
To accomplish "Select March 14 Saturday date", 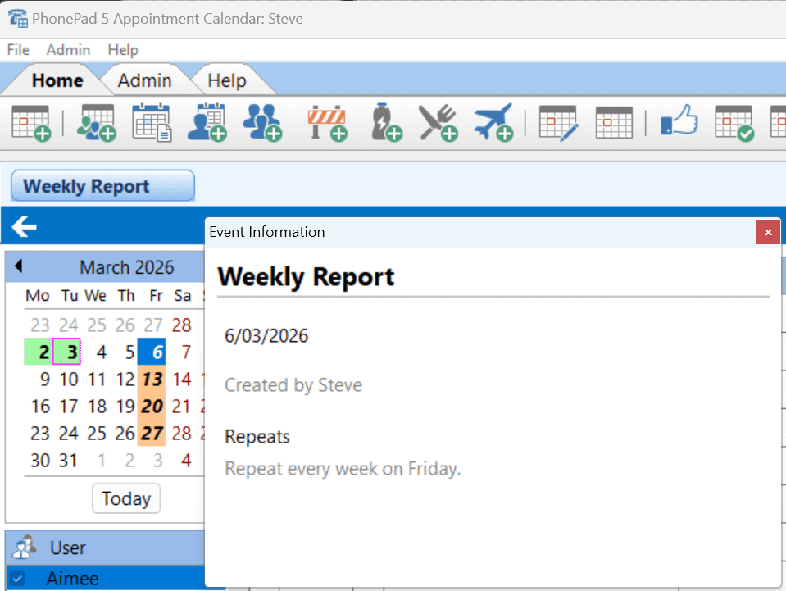I will pos(181,379).
